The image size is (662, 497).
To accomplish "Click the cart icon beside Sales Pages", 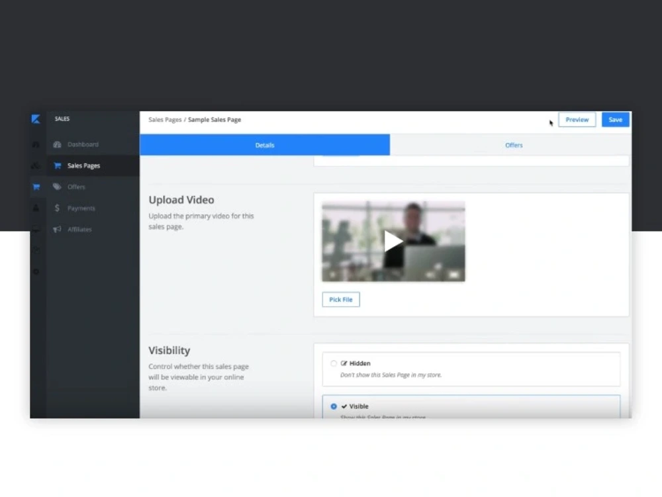I will coord(58,165).
